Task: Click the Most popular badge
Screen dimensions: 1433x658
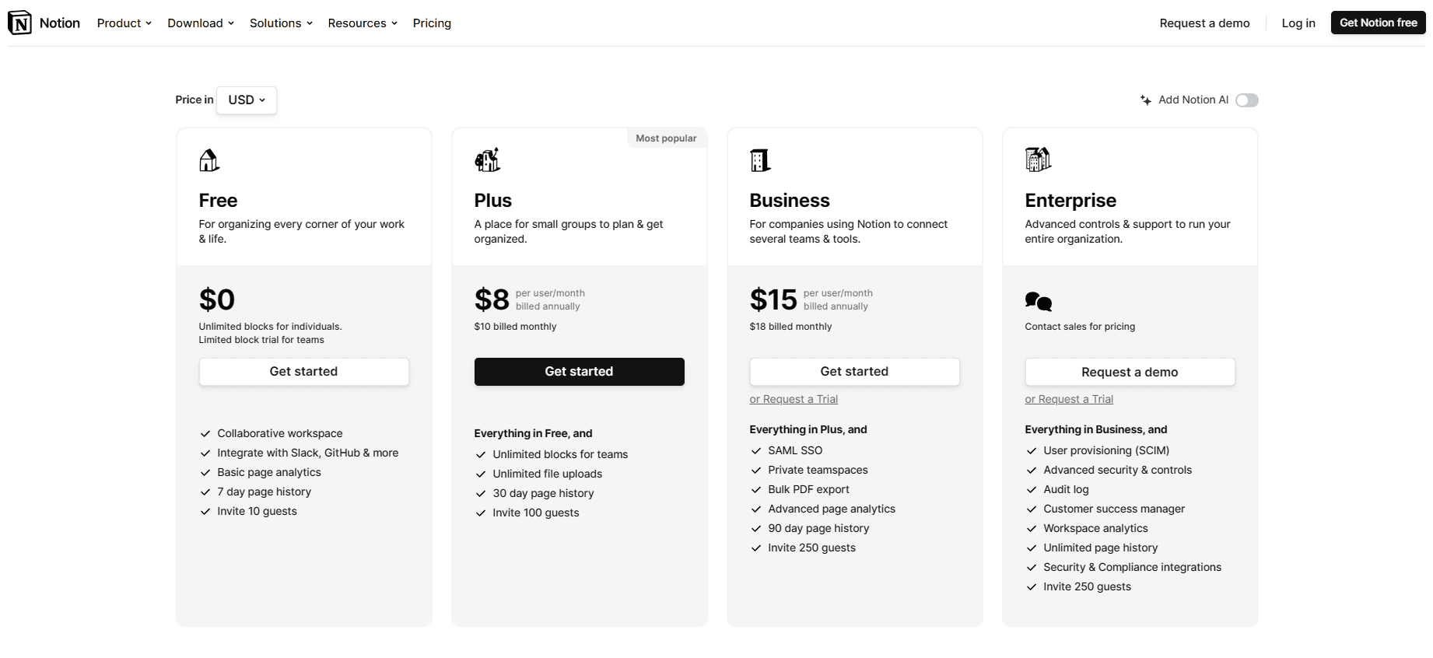Action: [x=667, y=138]
